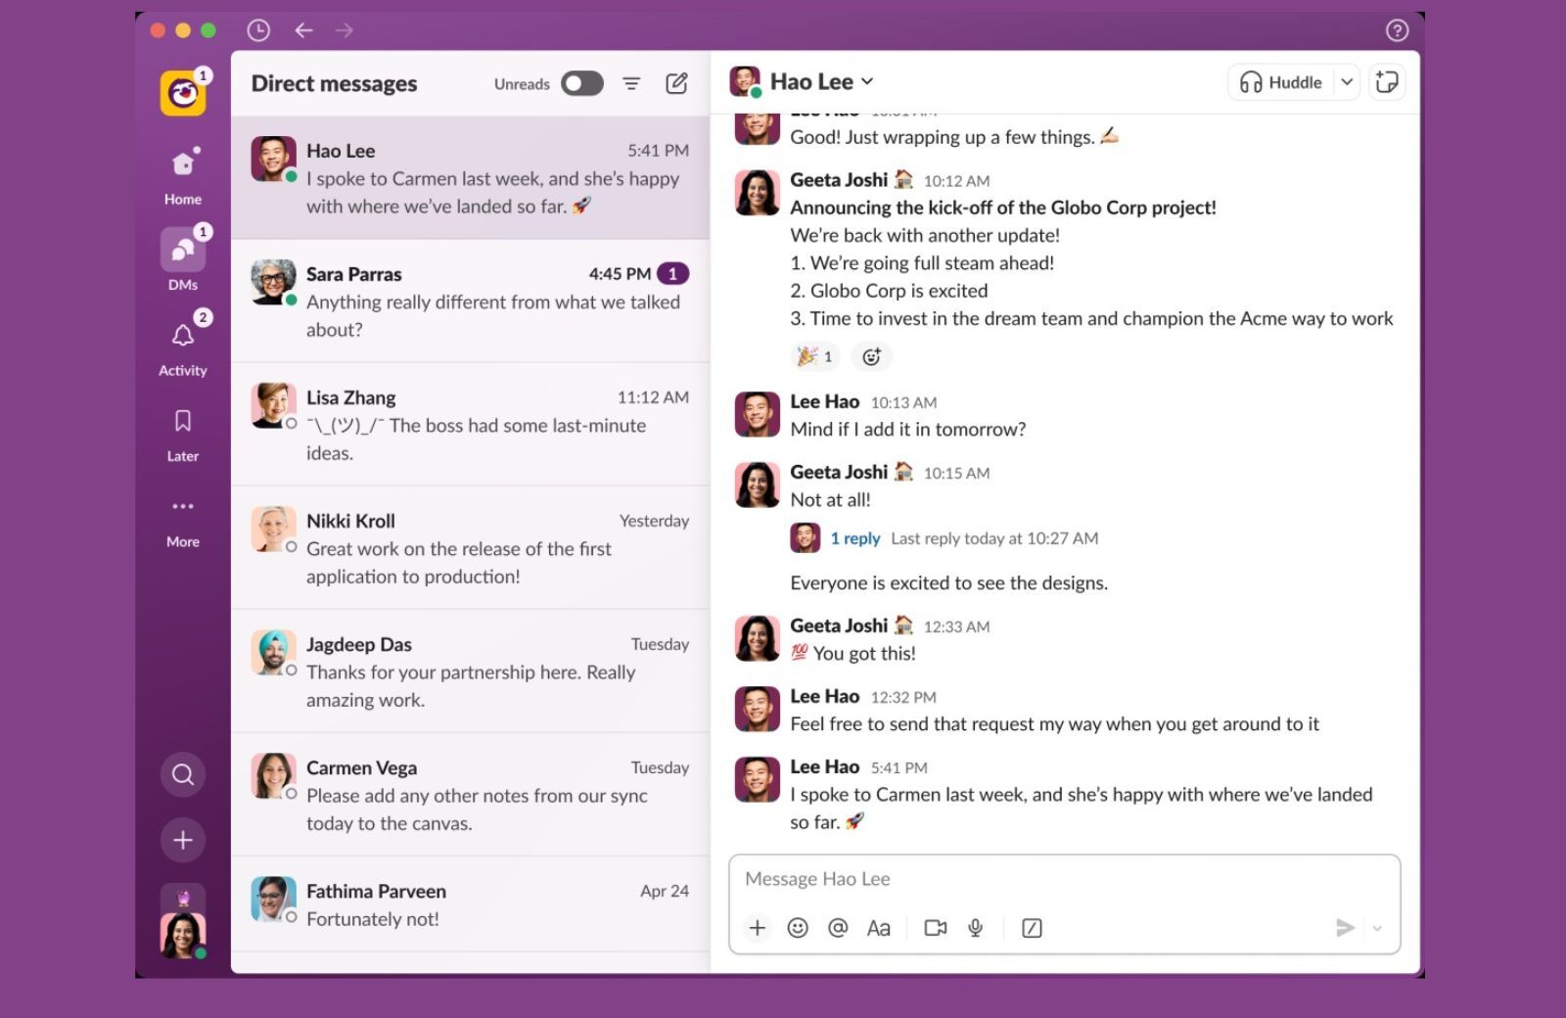Record a video clip

tap(936, 928)
